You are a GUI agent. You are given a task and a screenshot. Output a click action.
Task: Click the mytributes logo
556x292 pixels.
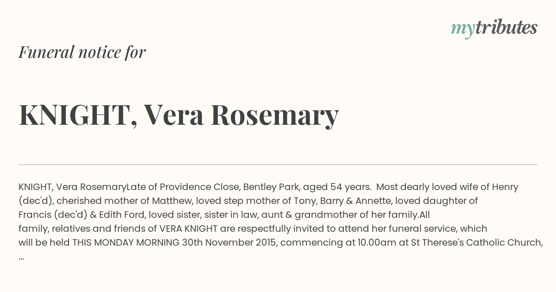494,28
